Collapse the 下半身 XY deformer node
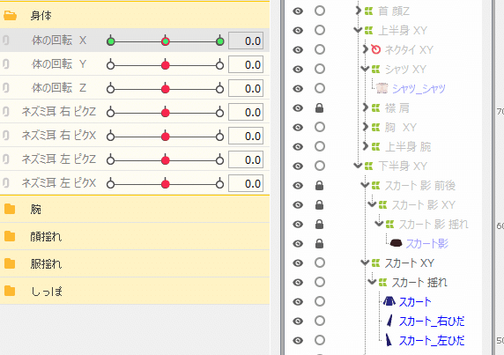 (358, 166)
